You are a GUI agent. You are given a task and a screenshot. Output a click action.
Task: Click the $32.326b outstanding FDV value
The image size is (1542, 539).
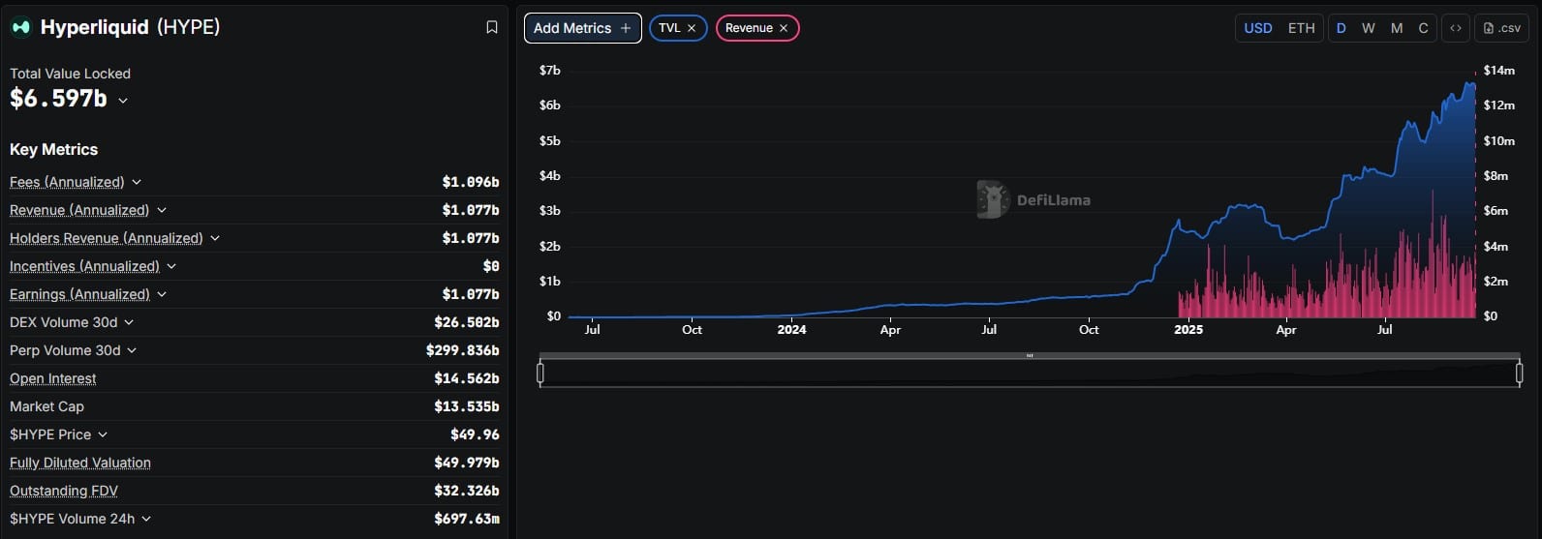click(467, 491)
